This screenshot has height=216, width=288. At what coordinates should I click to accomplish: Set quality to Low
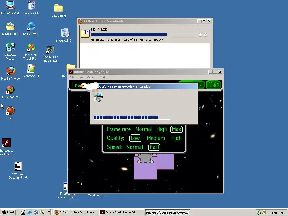pyautogui.click(x=135, y=138)
